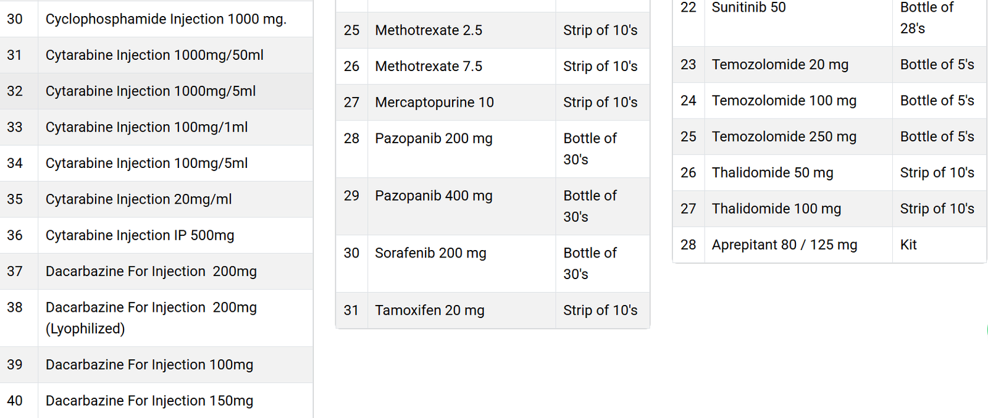Image resolution: width=988 pixels, height=418 pixels.
Task: Select Cytarabine Injection 1000mg/5ml row
Action: click(156, 91)
